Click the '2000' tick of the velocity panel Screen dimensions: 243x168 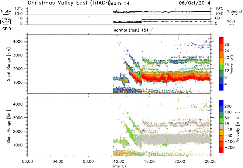coord(18,132)
